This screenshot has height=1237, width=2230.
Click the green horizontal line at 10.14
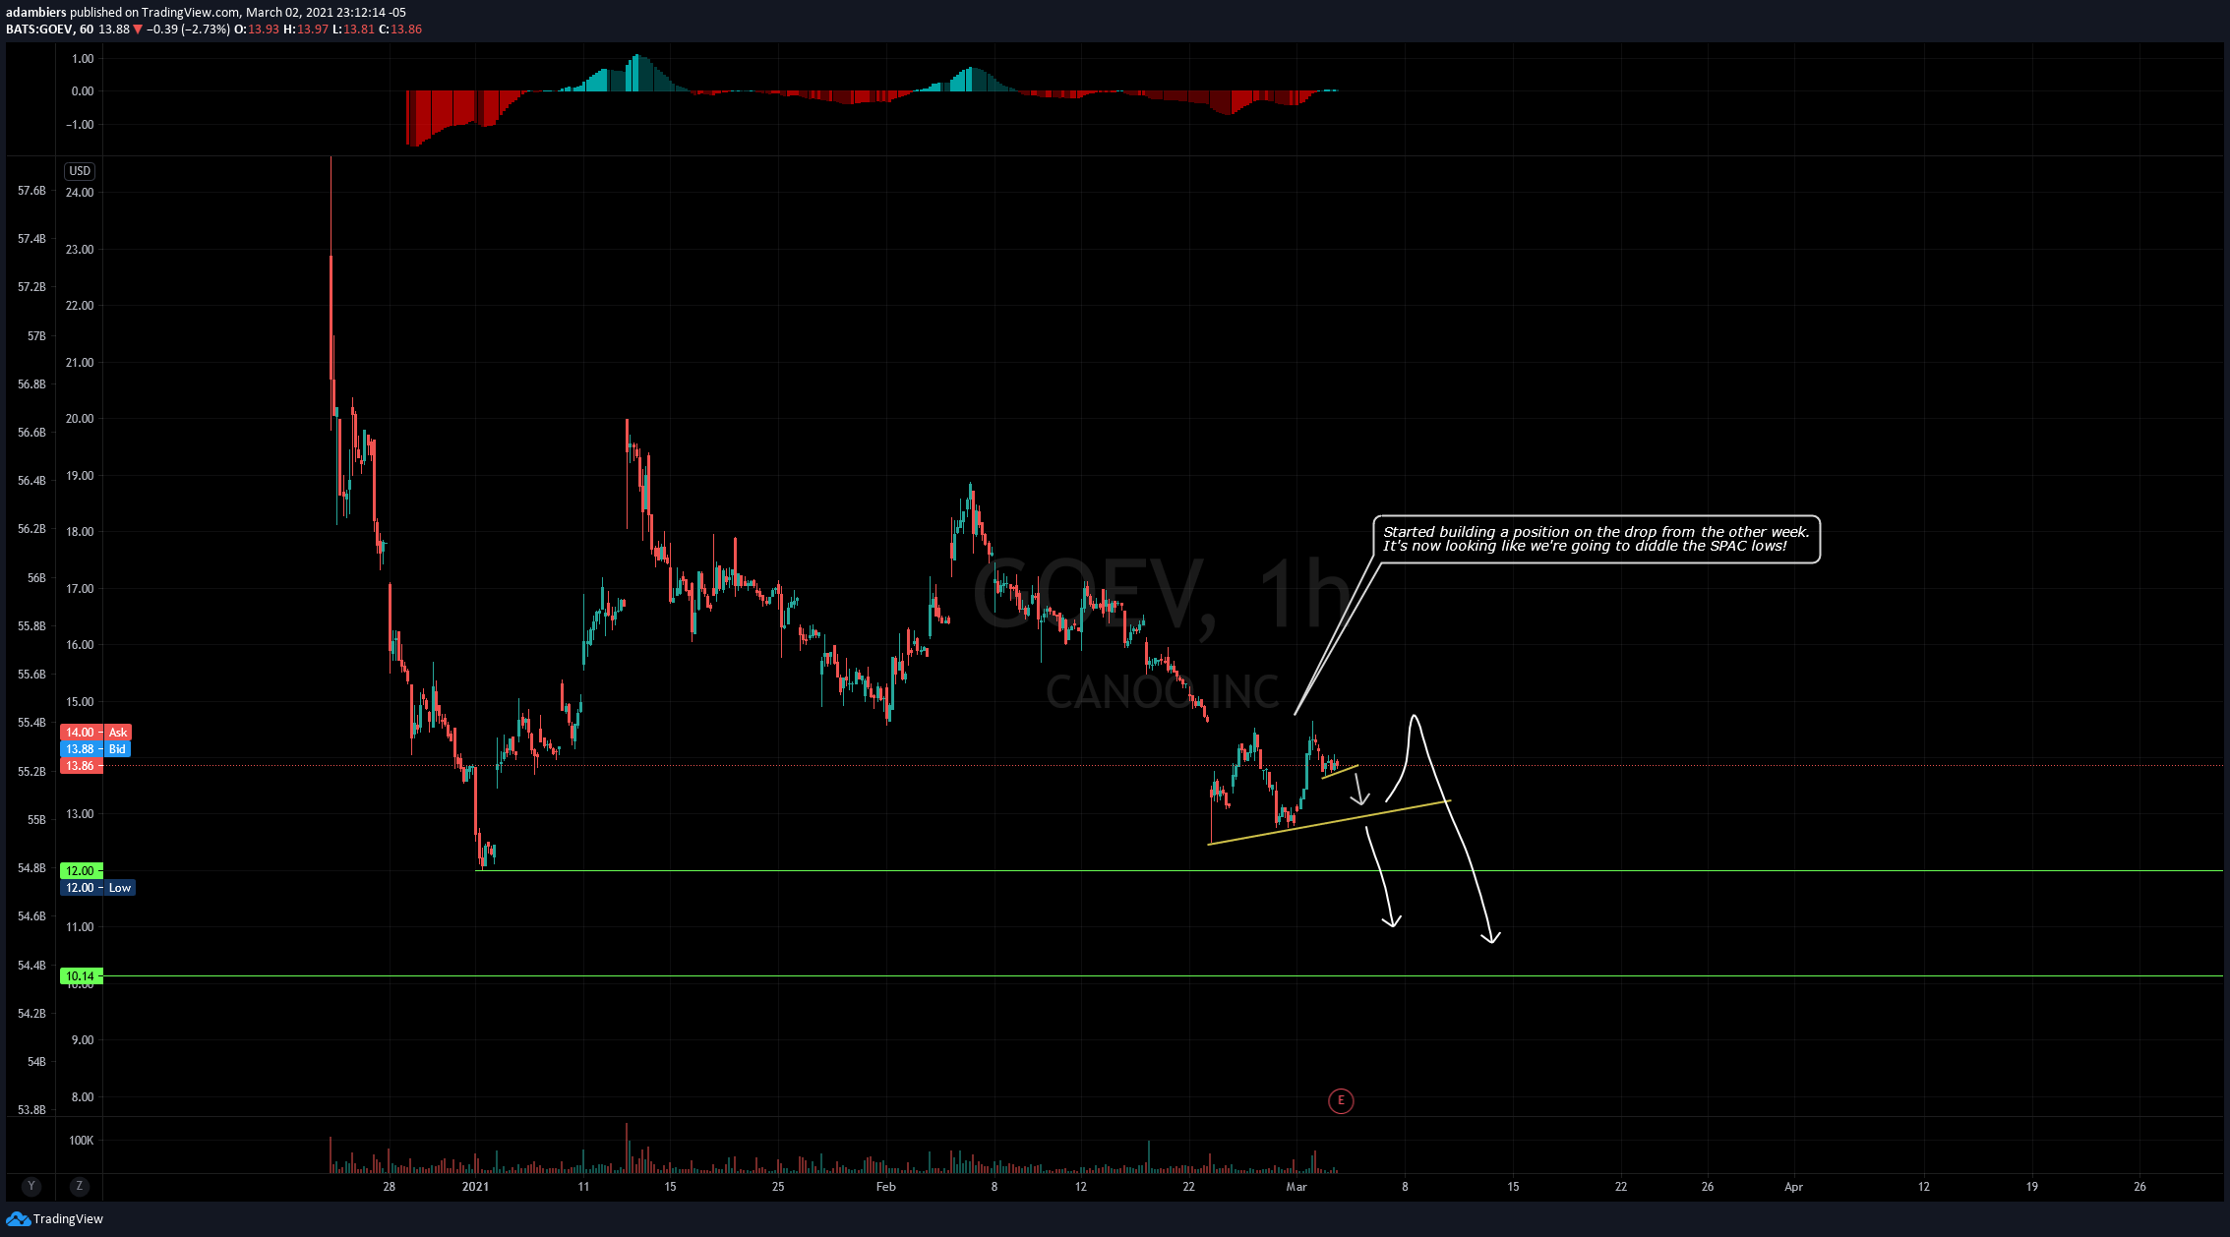(x=1161, y=976)
